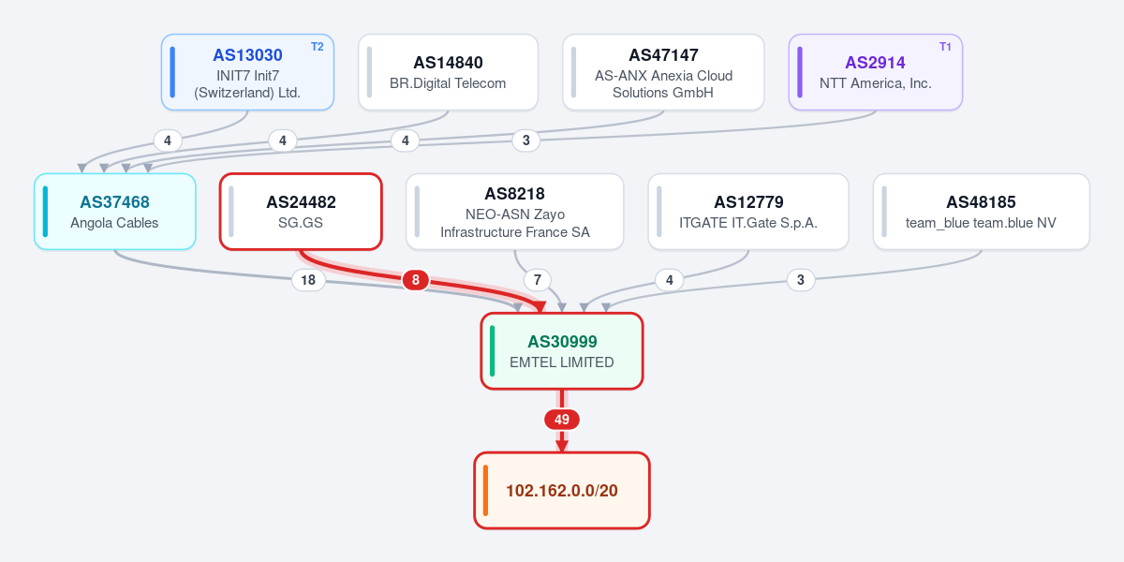Select the highlighted AS24482 SG.GS node
Image resolution: width=1124 pixels, height=562 pixels.
pos(301,212)
